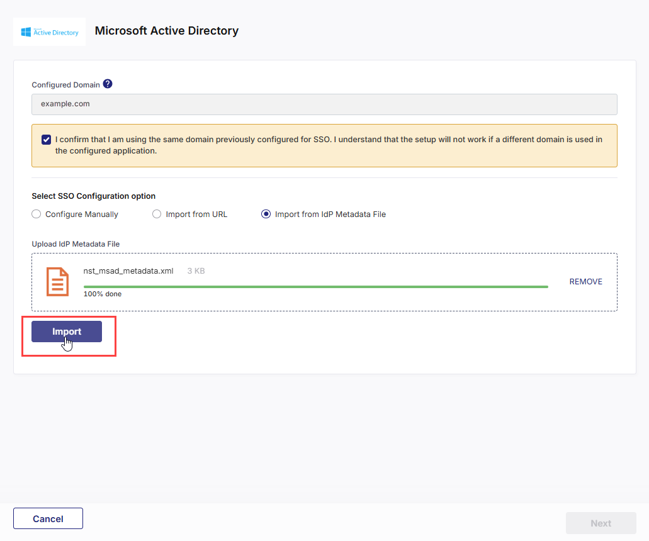Click the 'Upload IdP Metadata File' label
649x541 pixels.
(x=76, y=244)
